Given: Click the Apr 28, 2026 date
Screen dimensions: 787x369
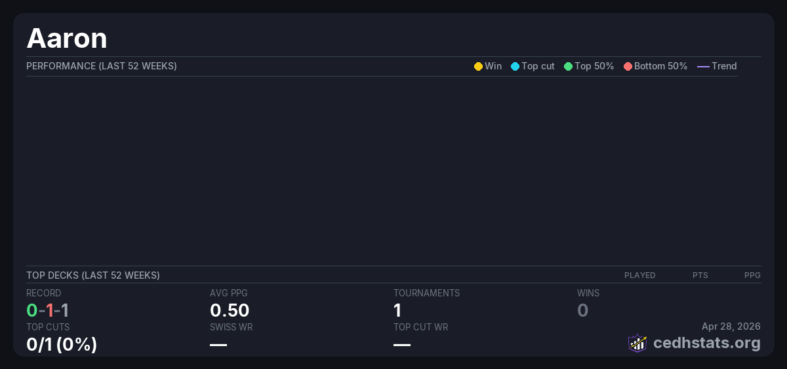Looking at the screenshot, I should click(x=731, y=326).
